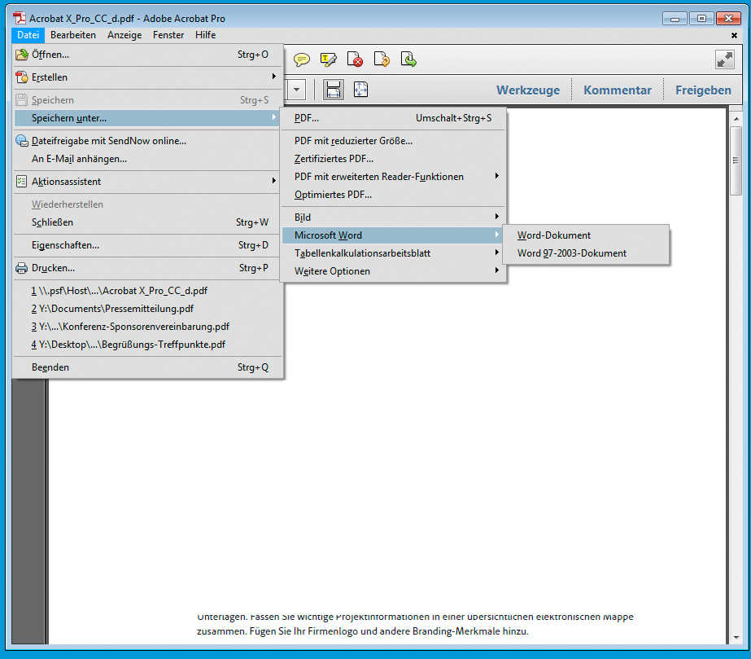Click the Erstellen PDF icon in the menu

21,77
